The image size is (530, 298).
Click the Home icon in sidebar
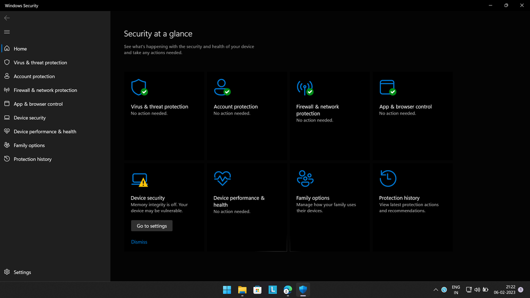coord(7,48)
